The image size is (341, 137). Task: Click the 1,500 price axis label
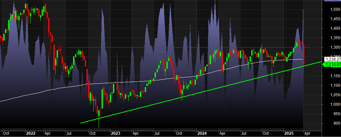click(332, 9)
